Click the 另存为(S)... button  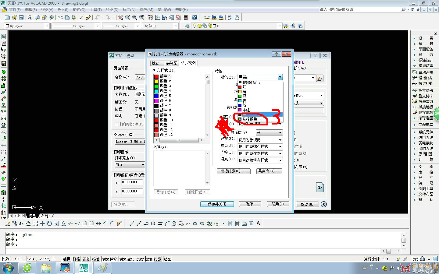tap(269, 171)
